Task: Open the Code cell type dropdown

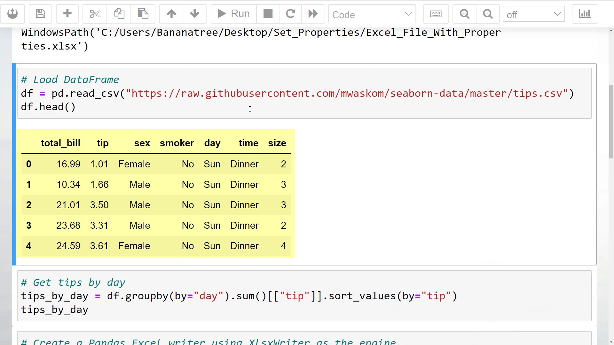Action: click(372, 14)
